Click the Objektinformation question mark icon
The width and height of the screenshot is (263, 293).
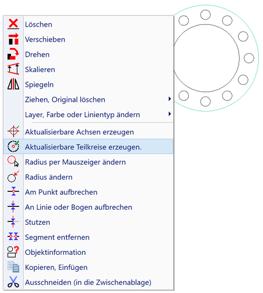tap(13, 252)
